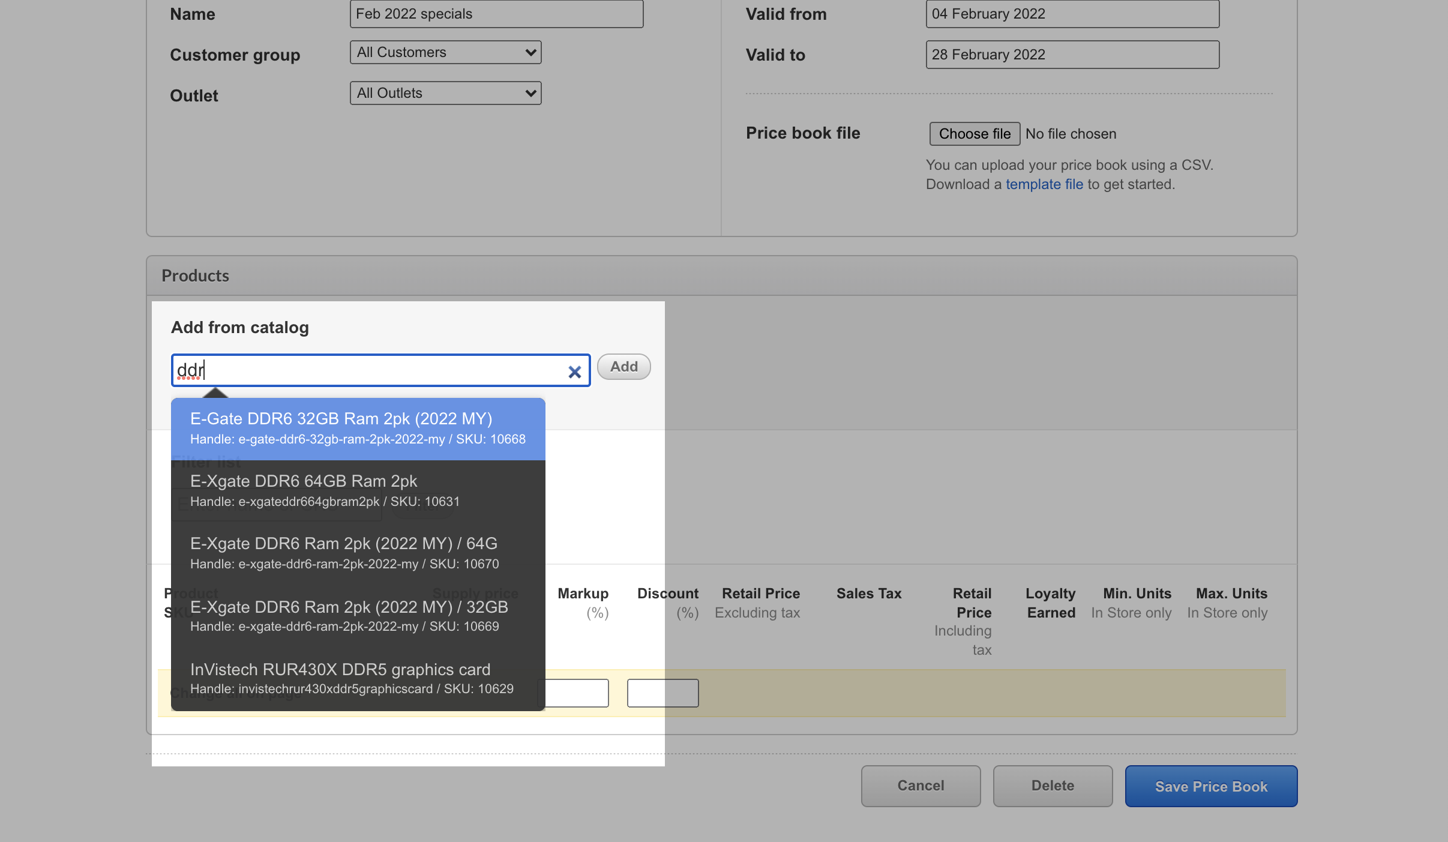Choose E-Xgate DDR6 64GB Ram 2pk result
The width and height of the screenshot is (1448, 842).
tap(358, 491)
